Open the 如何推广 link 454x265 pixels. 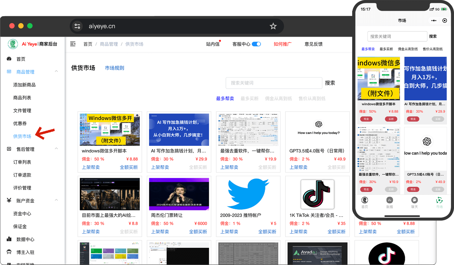282,44
